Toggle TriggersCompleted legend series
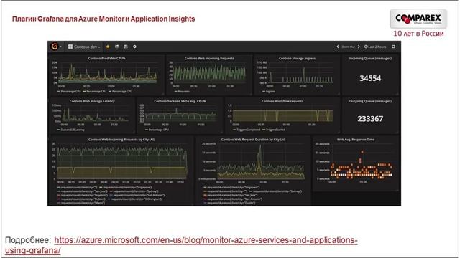The image size is (460, 258). click(x=247, y=130)
